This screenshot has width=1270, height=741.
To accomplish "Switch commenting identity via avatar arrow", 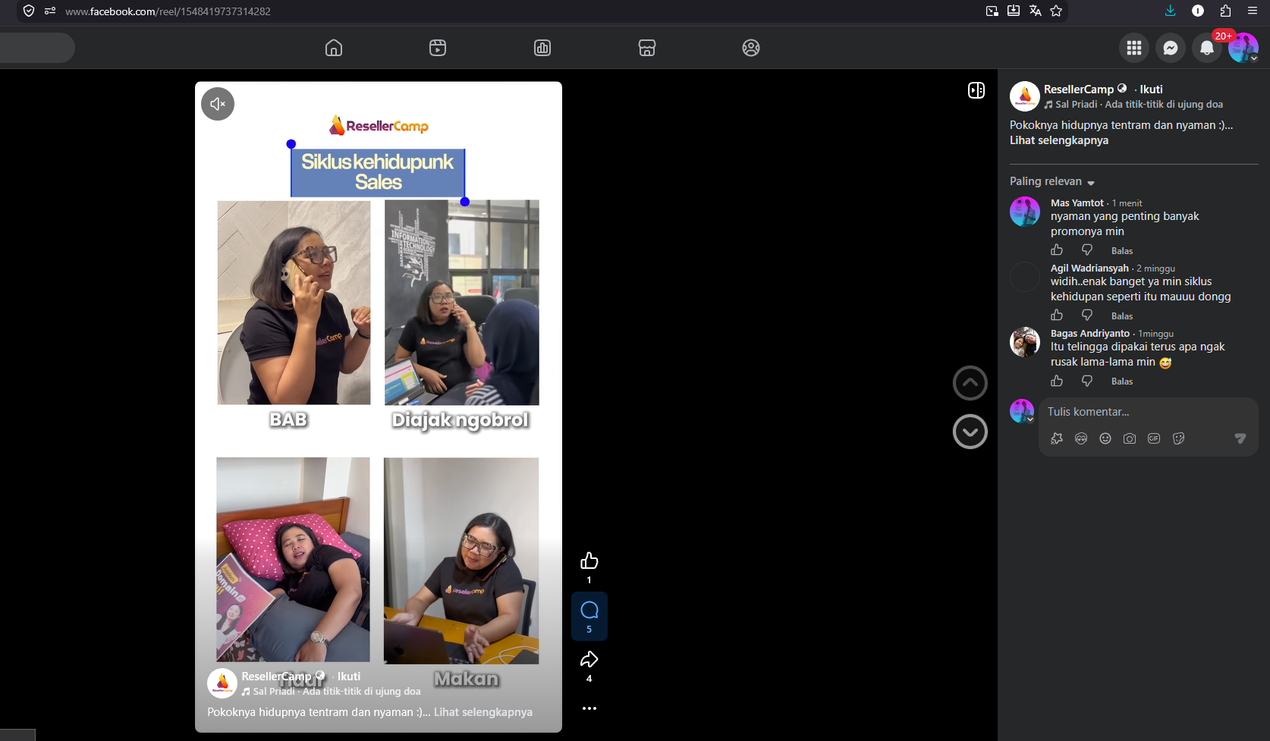I will pyautogui.click(x=1030, y=419).
